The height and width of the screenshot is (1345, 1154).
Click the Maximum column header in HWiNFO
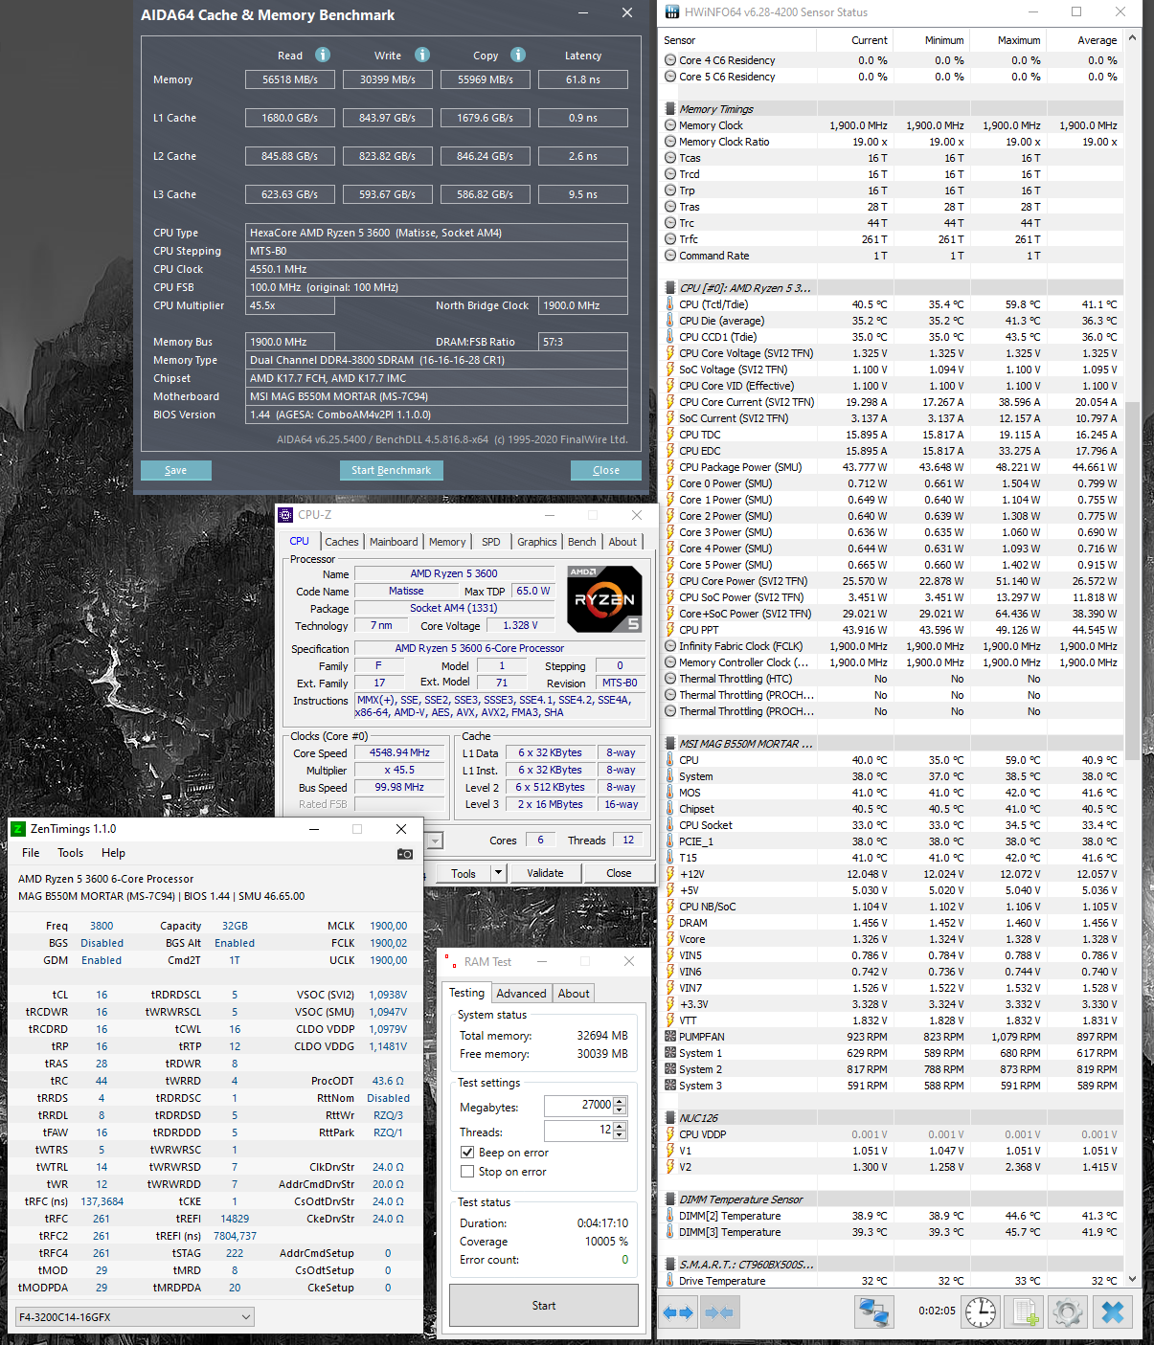[1007, 40]
